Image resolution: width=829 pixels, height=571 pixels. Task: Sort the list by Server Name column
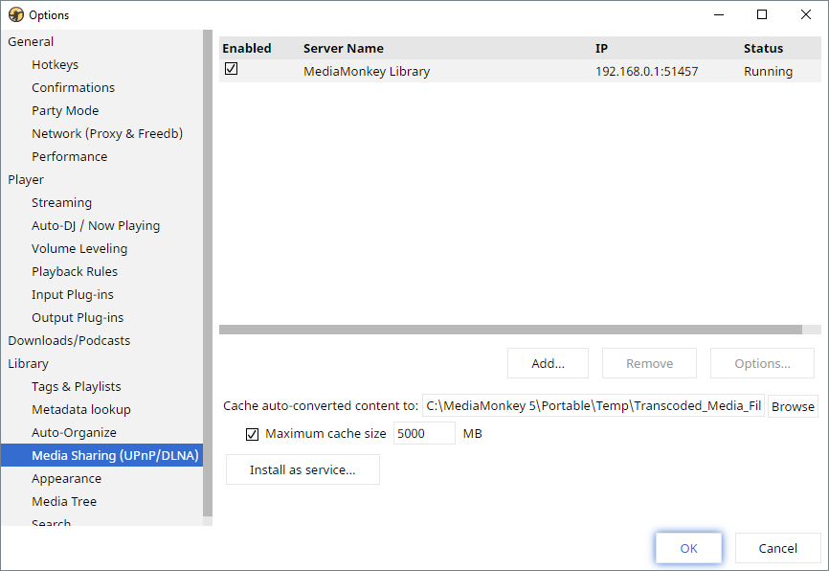coord(344,48)
